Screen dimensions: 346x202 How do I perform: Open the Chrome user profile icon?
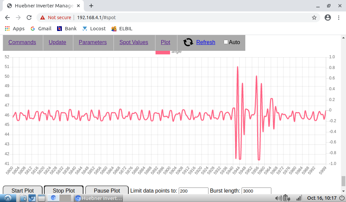click(327, 18)
